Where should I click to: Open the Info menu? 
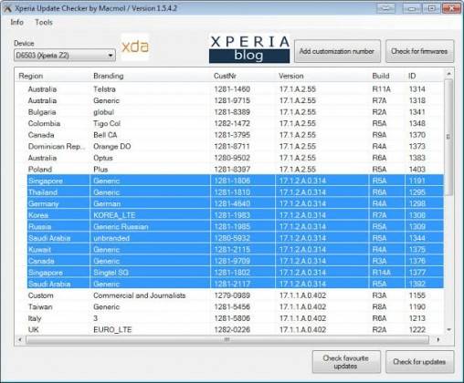[x=17, y=23]
